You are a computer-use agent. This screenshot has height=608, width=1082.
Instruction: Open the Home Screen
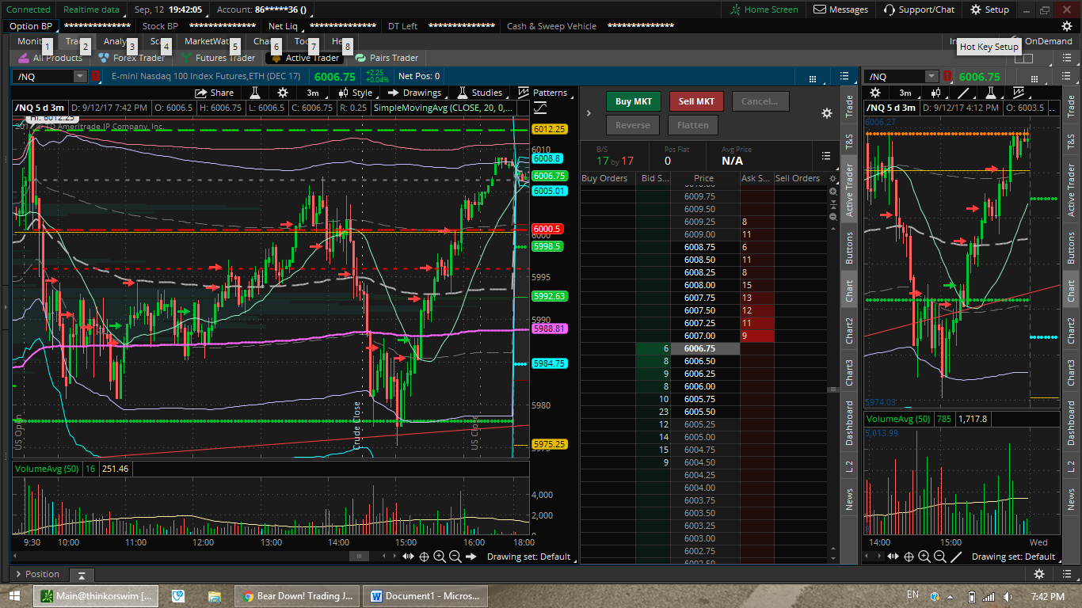[x=764, y=9]
